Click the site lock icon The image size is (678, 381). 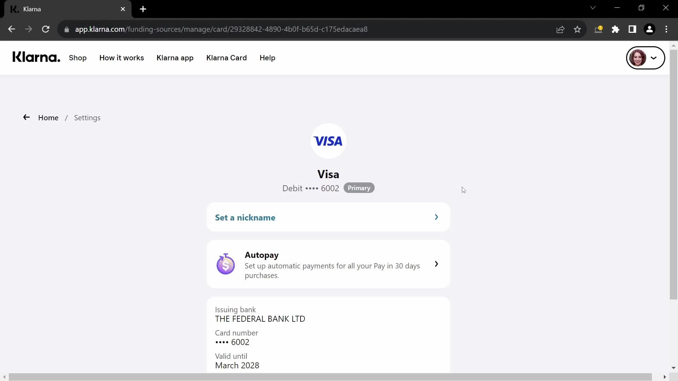point(67,29)
